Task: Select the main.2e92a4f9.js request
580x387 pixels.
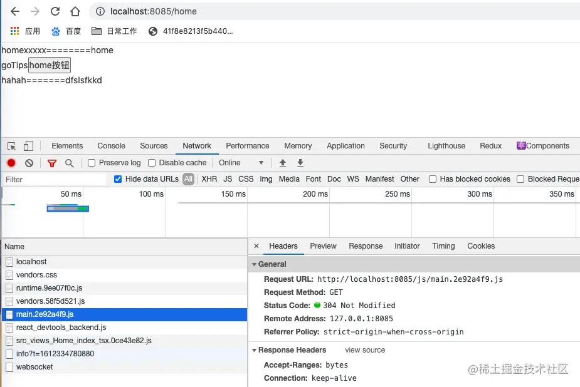Action: click(x=124, y=314)
